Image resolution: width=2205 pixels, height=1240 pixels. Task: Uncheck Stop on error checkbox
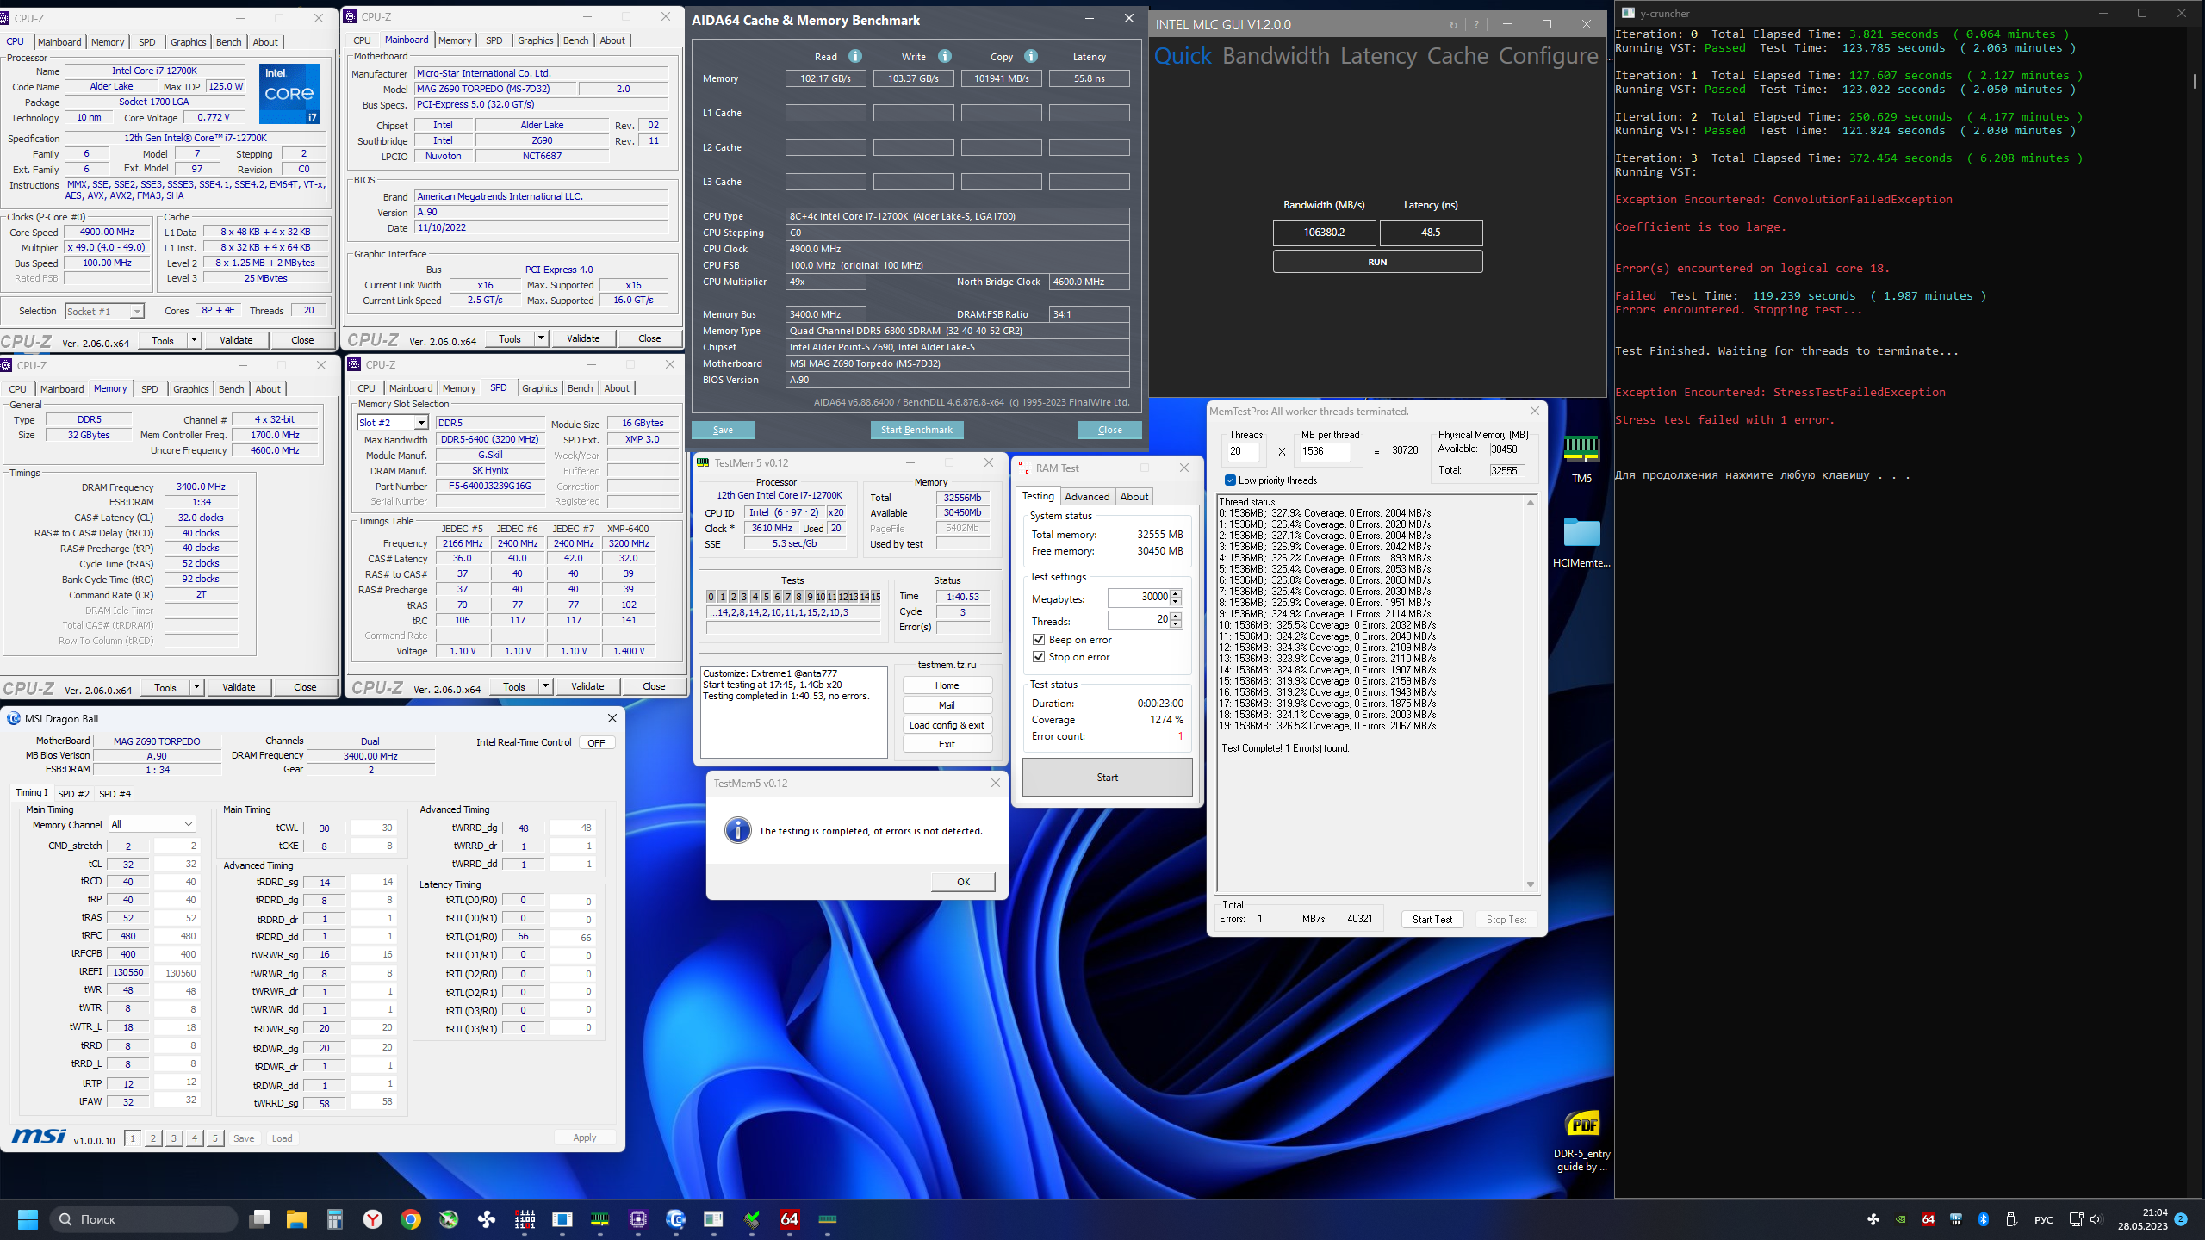[1039, 657]
